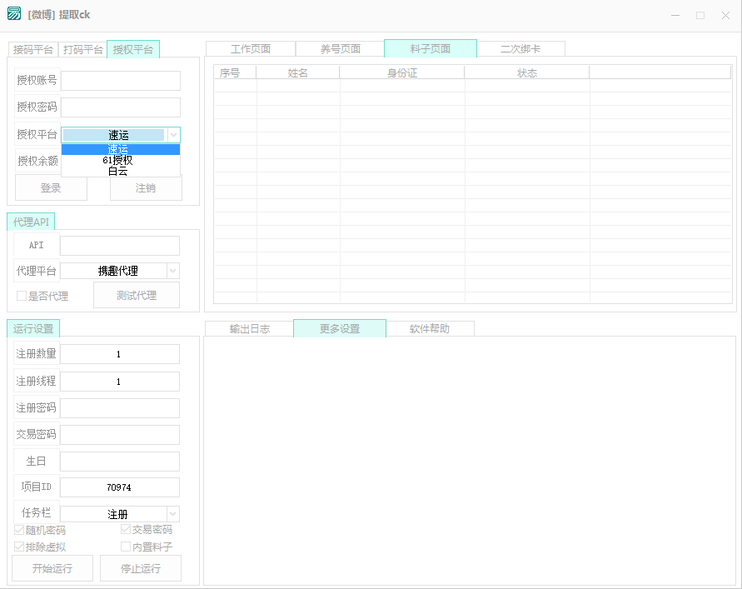The image size is (742, 589).
Task: Click the 项目ID field containing 70974
Action: [119, 487]
